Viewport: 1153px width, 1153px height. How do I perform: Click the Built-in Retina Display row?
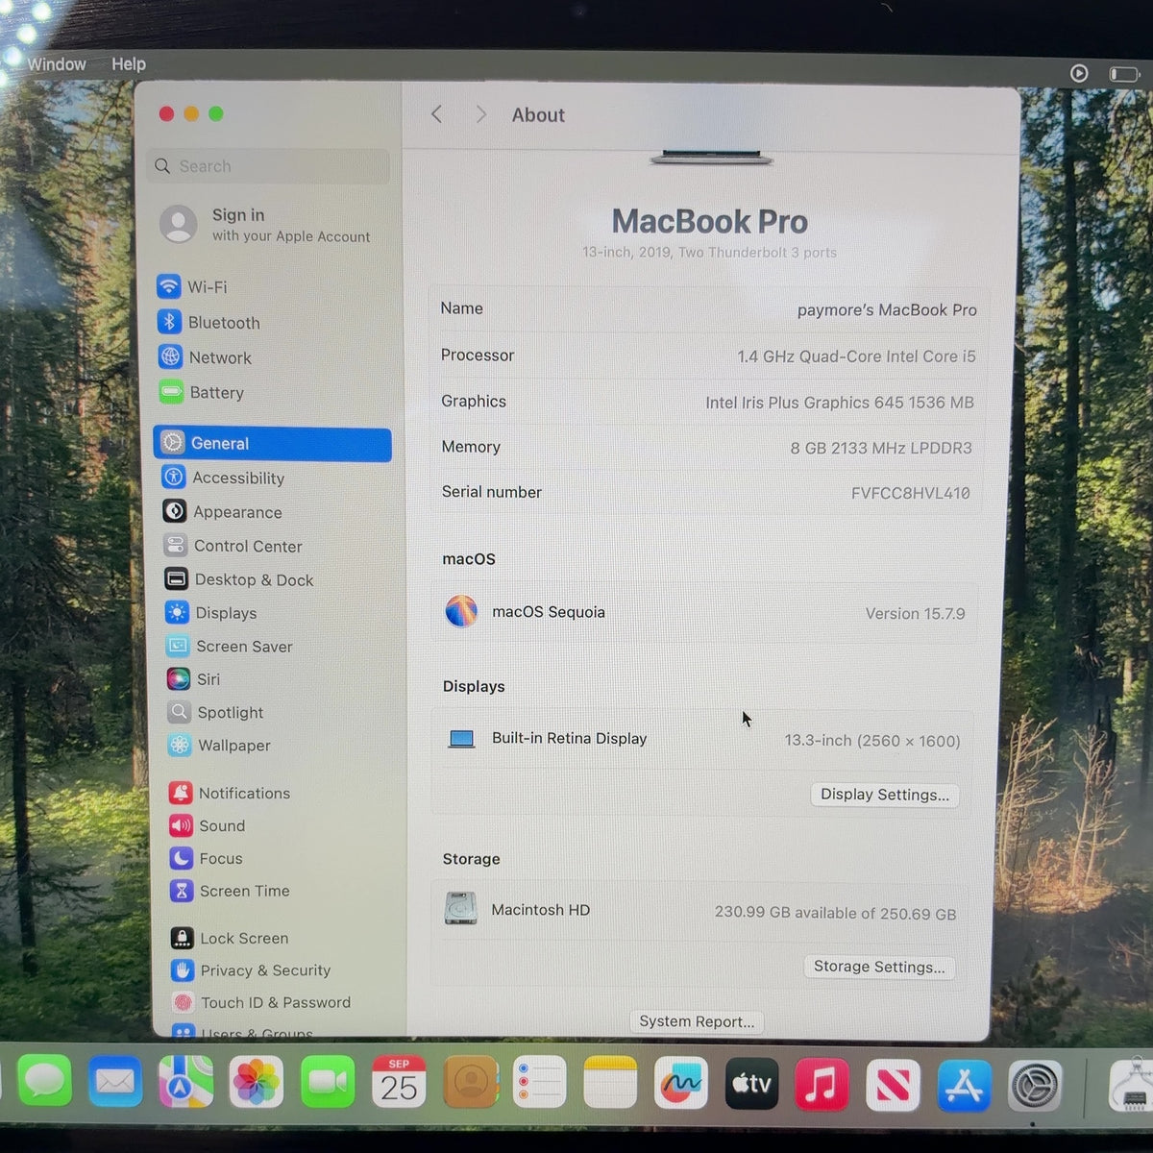coord(702,740)
